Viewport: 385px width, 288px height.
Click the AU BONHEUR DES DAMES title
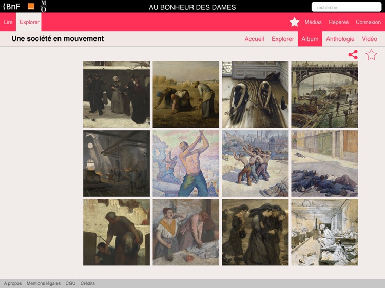tap(192, 7)
